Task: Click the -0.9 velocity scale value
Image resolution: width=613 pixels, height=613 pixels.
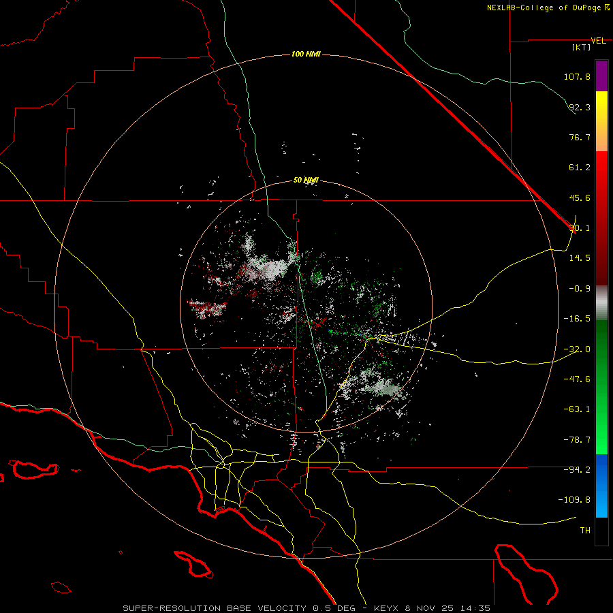Action: click(580, 289)
